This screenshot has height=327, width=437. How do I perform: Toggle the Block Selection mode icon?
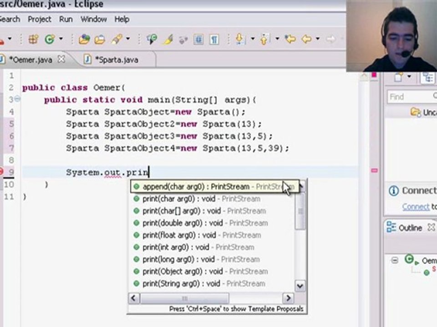[x=198, y=39]
